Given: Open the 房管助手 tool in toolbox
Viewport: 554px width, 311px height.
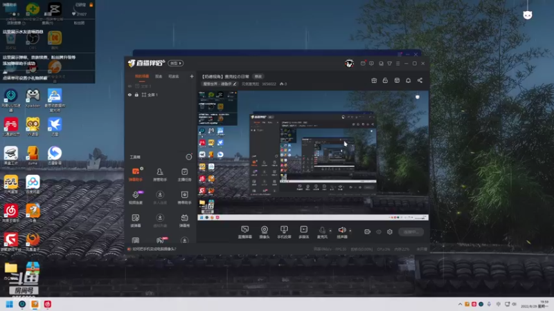Looking at the screenshot, I should coord(160,175).
